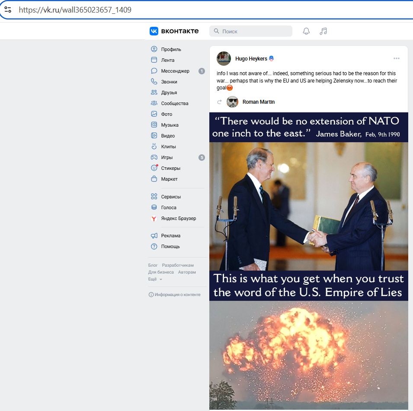Image resolution: width=413 pixels, height=411 pixels.
Task: Open the Стикеры smiley icon
Action: pyautogui.click(x=154, y=168)
